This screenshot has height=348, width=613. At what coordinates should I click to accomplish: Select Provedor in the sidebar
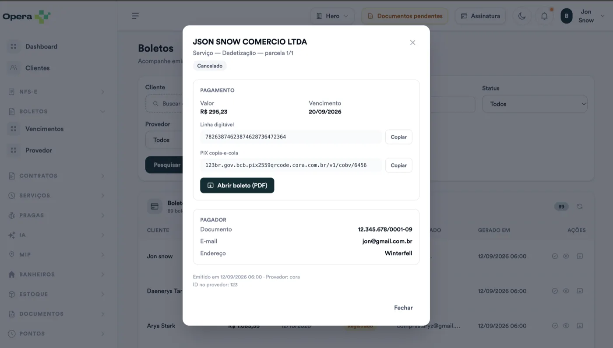click(39, 150)
